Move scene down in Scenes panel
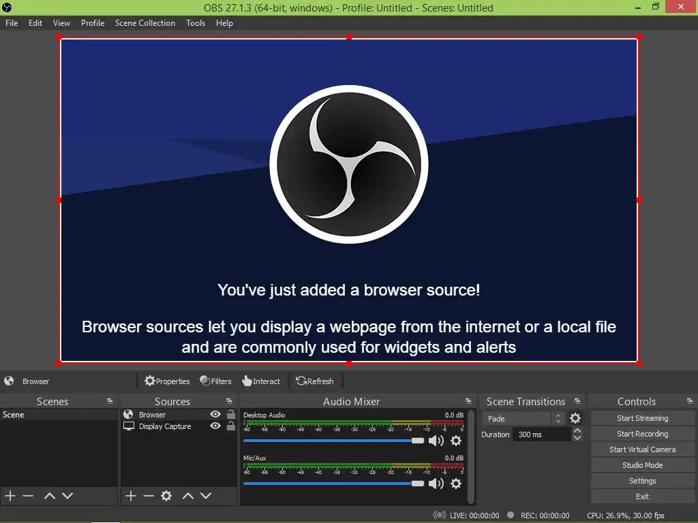This screenshot has height=523, width=698. 67,496
